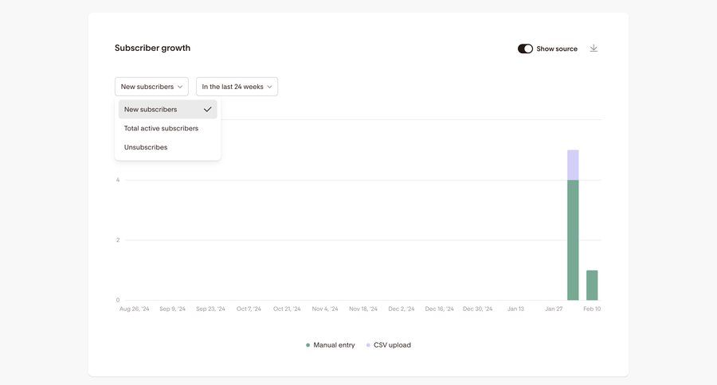
Task: Disable the Show source toggle switch
Action: pos(525,49)
